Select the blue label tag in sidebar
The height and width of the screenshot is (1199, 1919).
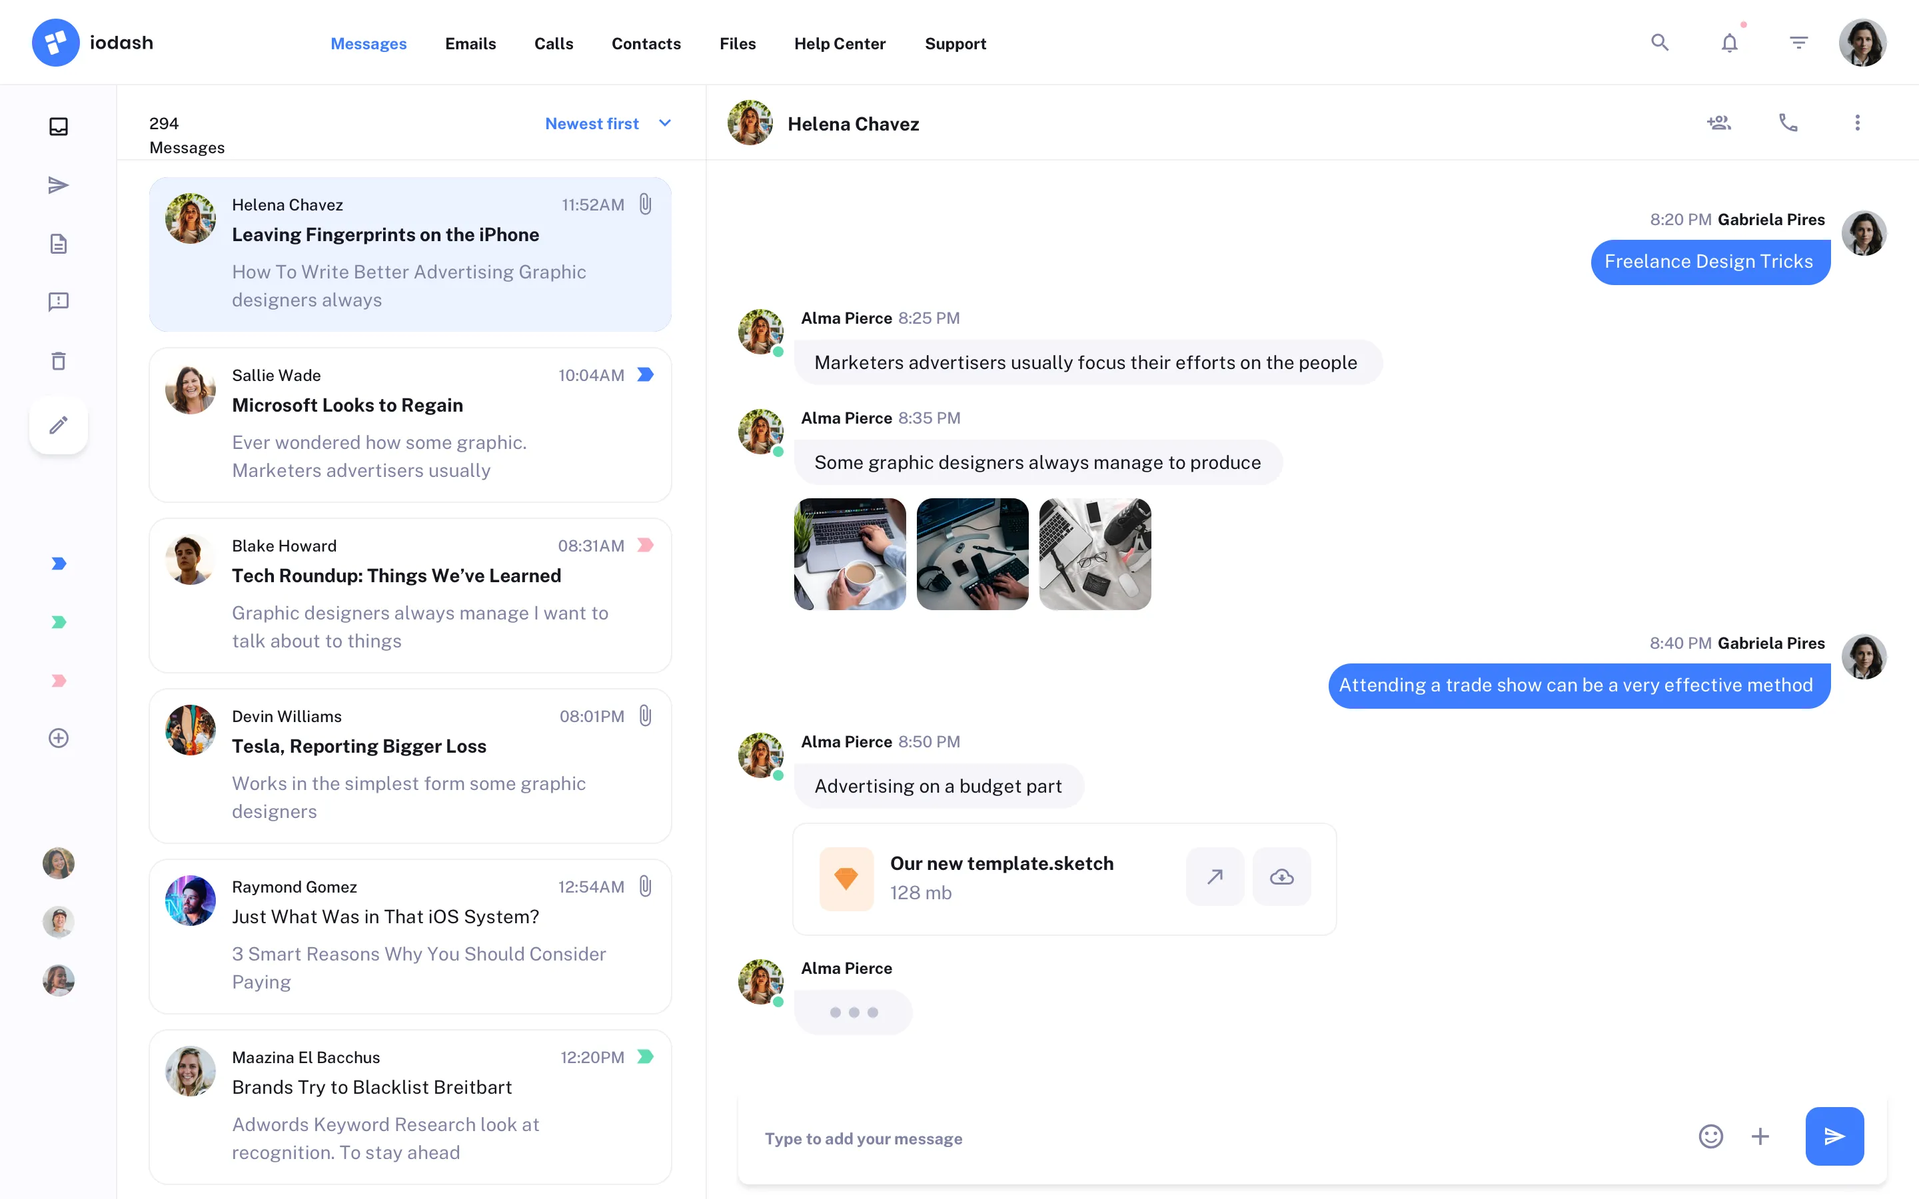[x=58, y=564]
